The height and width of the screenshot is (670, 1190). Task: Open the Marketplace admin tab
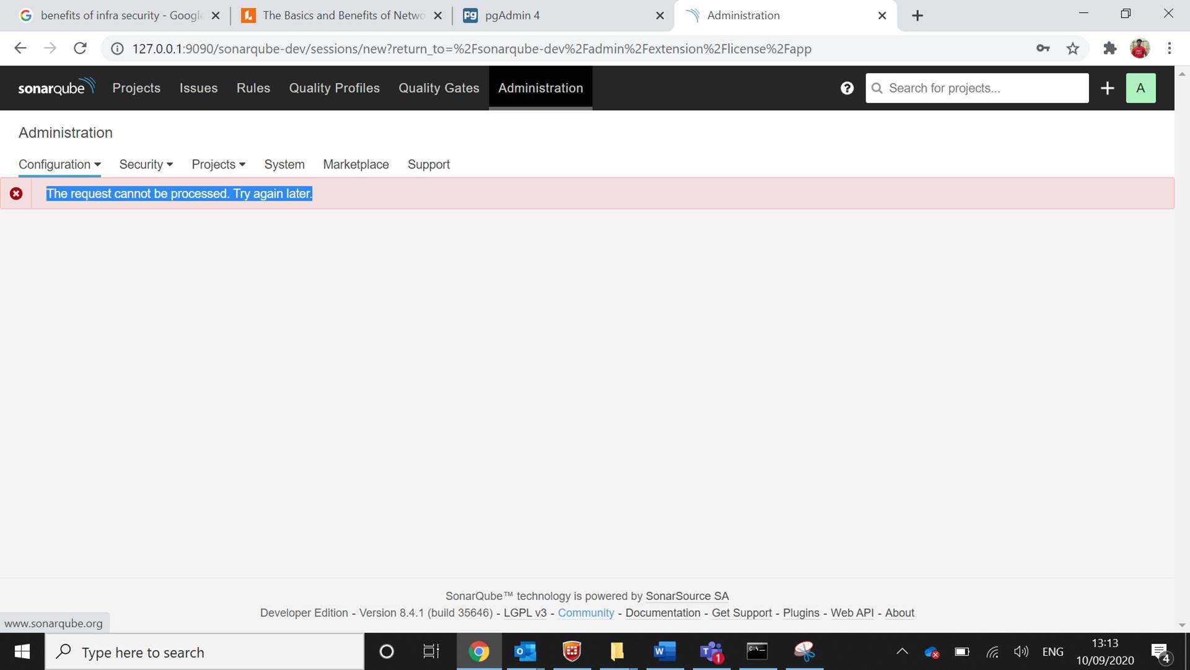(356, 164)
